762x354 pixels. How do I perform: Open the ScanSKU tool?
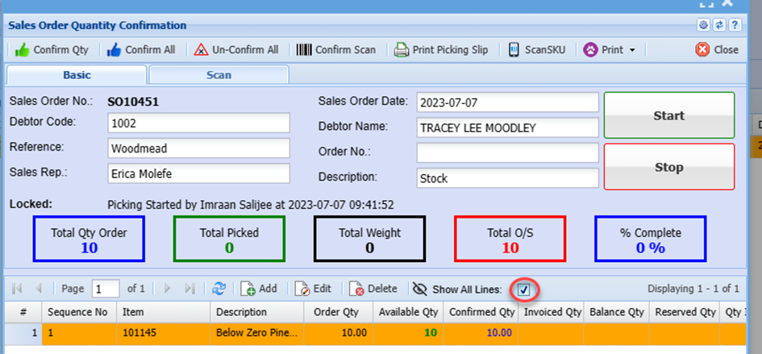(x=538, y=50)
